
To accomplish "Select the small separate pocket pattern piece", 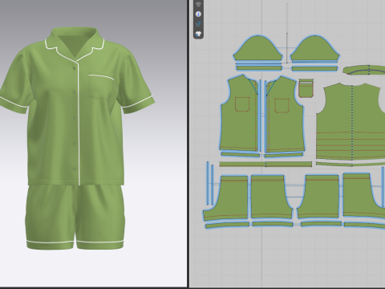I will 306,88.
